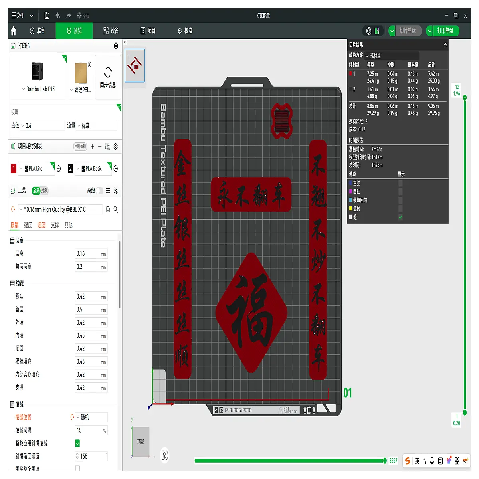Click the compare presets icon in 工艺 row
This screenshot has width=479, height=479.
coord(116,191)
